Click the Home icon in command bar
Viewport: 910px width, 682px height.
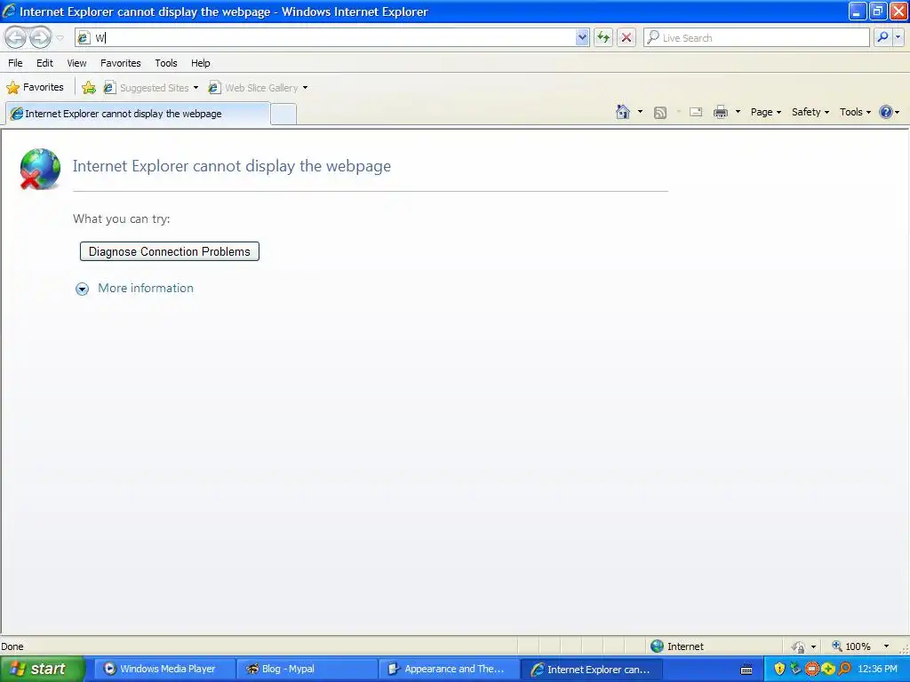tap(623, 112)
